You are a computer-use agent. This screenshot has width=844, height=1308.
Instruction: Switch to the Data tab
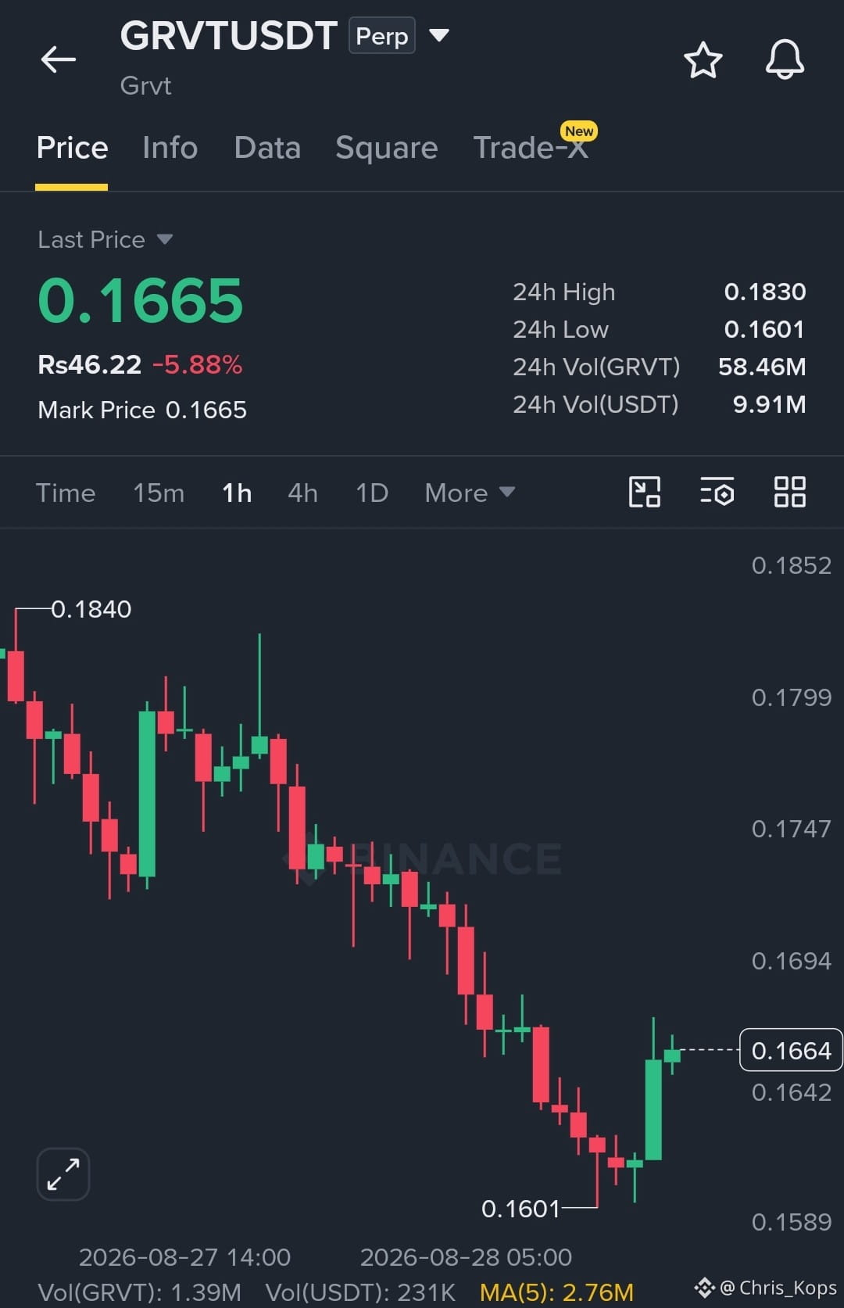tap(267, 148)
